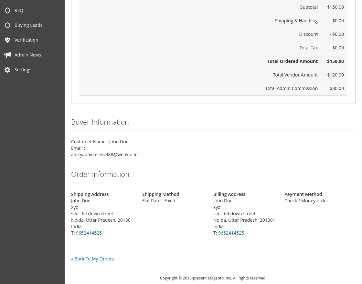Click the shipping address phone number link

point(89,233)
